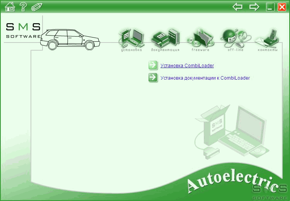Click the pencil icon in top bar
Viewport: 290px width, 201px height.
pyautogui.click(x=37, y=7)
